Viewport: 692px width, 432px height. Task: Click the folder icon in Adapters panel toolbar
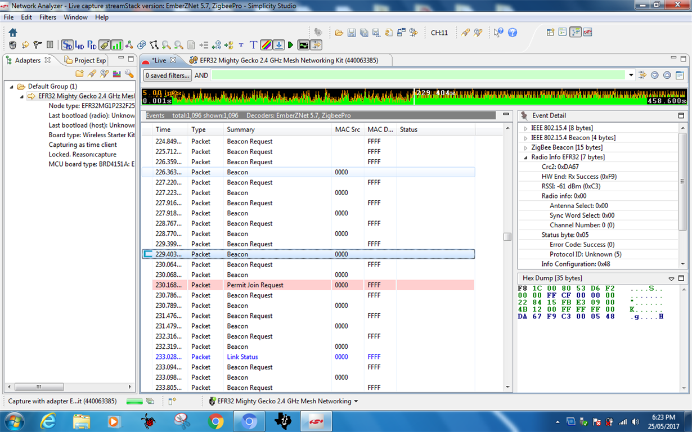click(x=79, y=74)
